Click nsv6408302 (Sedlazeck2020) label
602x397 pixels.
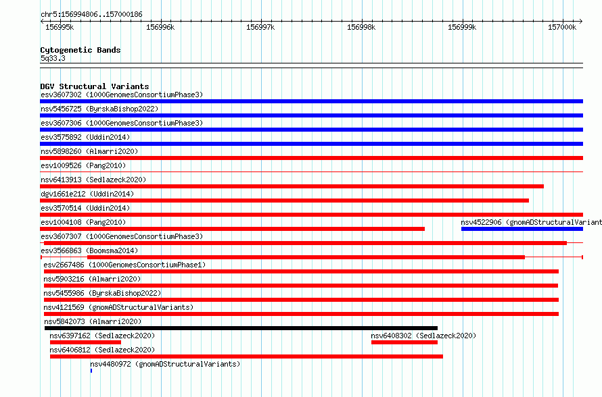tap(423, 336)
